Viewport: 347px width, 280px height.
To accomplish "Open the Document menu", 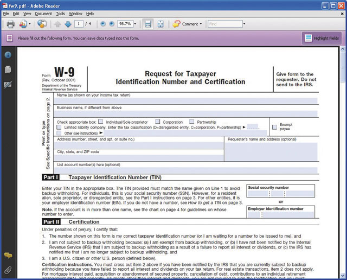I will point(43,14).
